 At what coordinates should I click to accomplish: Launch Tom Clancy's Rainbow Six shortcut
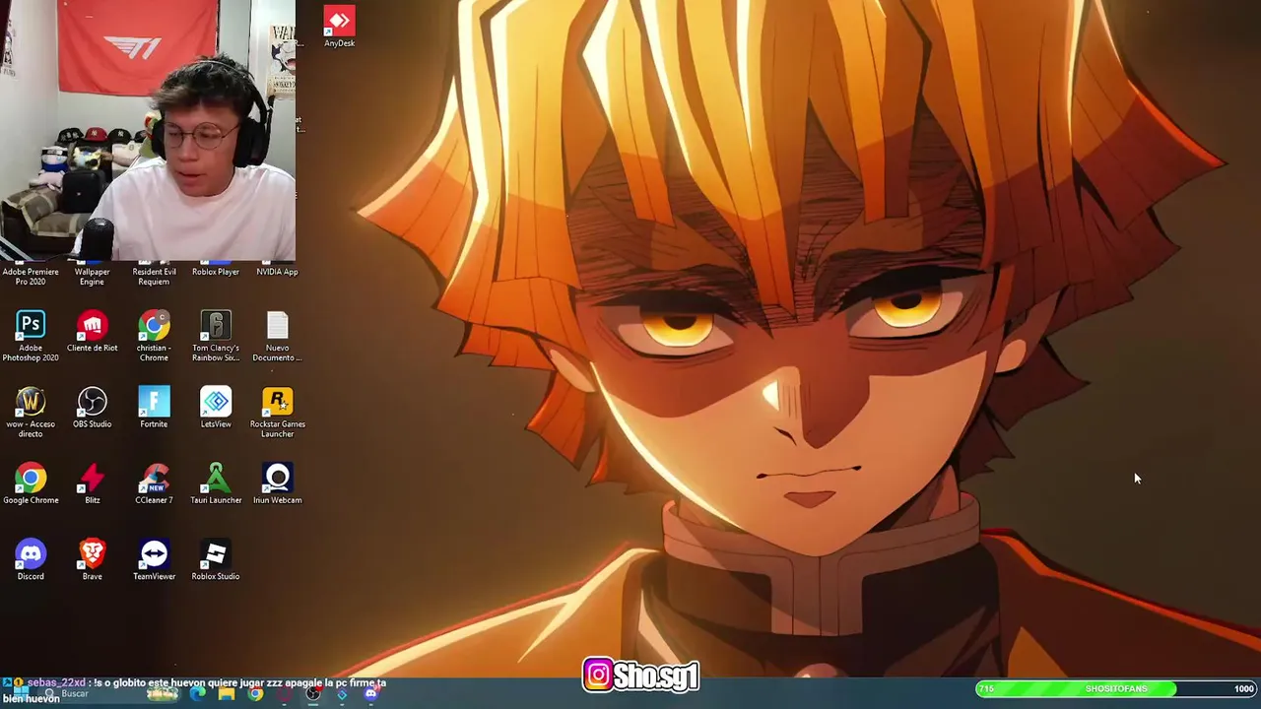(x=216, y=337)
